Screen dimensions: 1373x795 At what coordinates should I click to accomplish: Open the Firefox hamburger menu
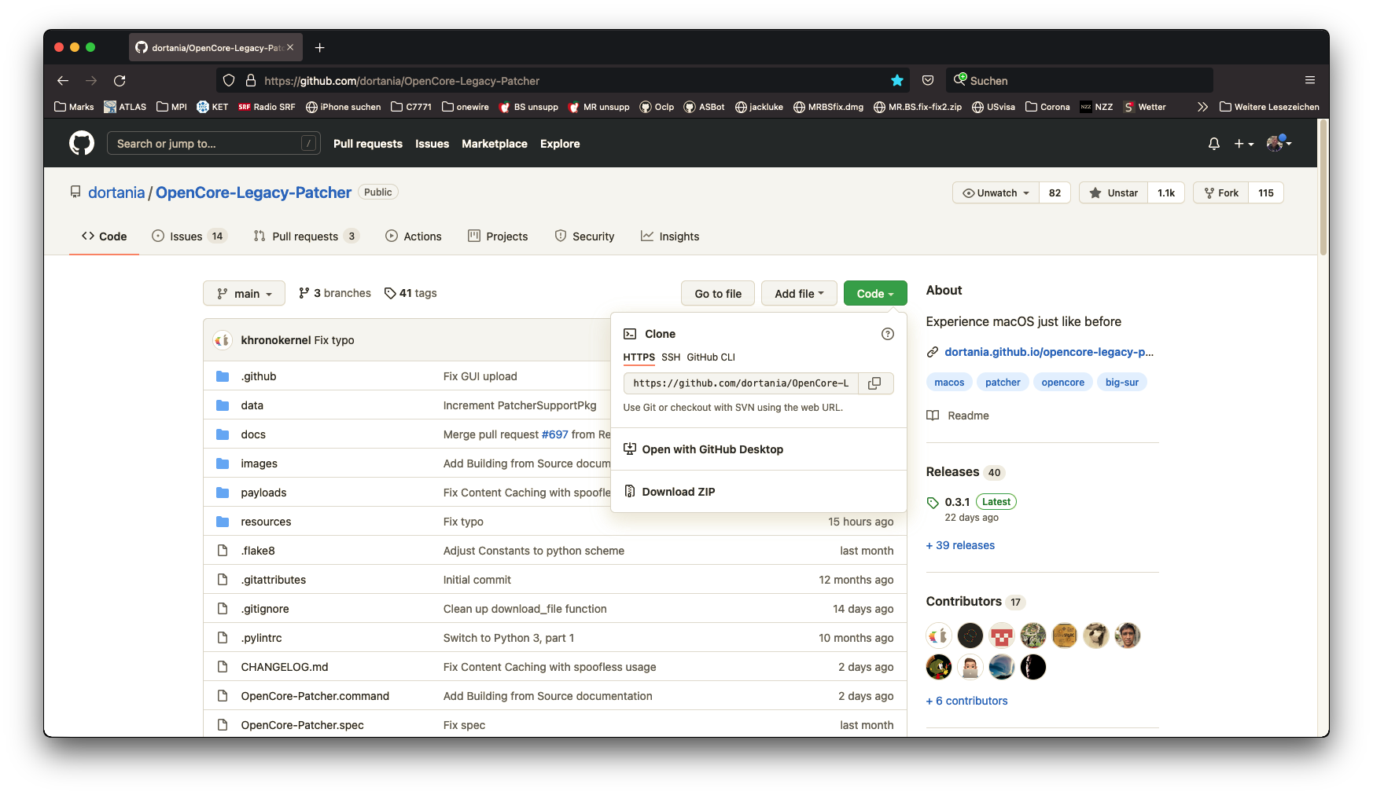(x=1310, y=81)
